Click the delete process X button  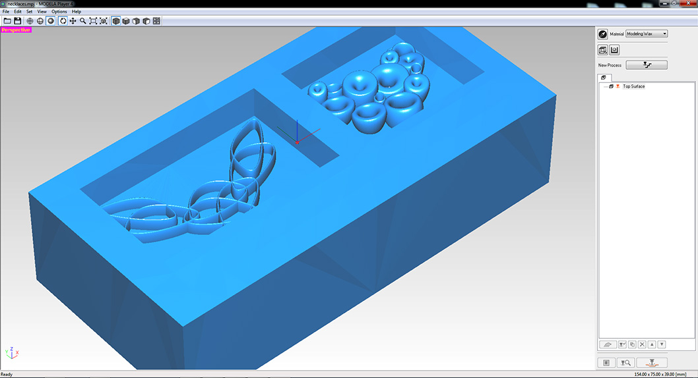[x=642, y=344]
